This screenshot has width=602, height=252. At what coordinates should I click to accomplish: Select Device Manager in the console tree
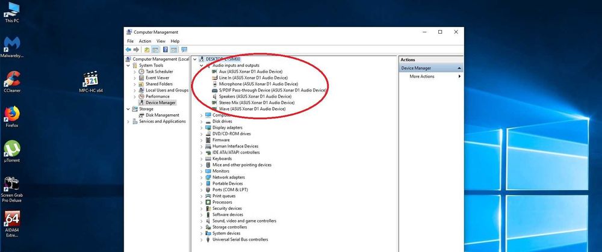pyautogui.click(x=161, y=102)
